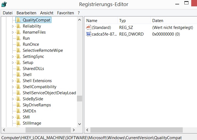This screenshot has height=140, width=197.
Task: Open the Favoriten menu
Action: click(x=65, y=13)
